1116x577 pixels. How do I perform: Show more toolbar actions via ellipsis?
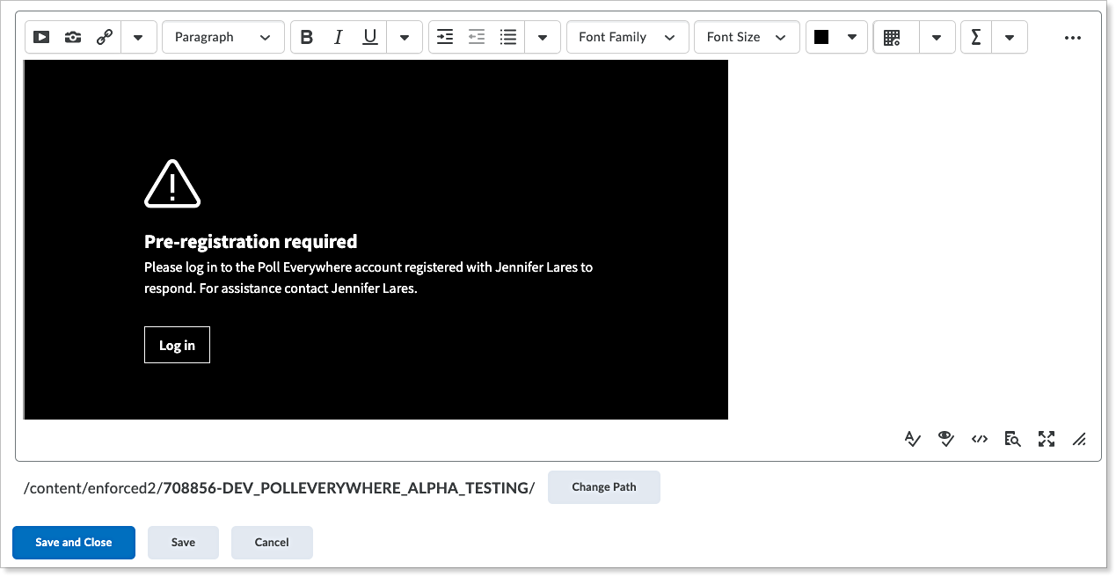(1072, 38)
